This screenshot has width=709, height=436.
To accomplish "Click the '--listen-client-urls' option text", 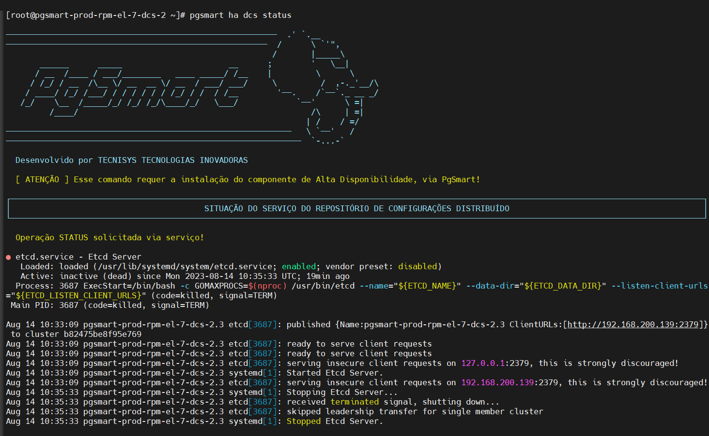I will (x=660, y=286).
